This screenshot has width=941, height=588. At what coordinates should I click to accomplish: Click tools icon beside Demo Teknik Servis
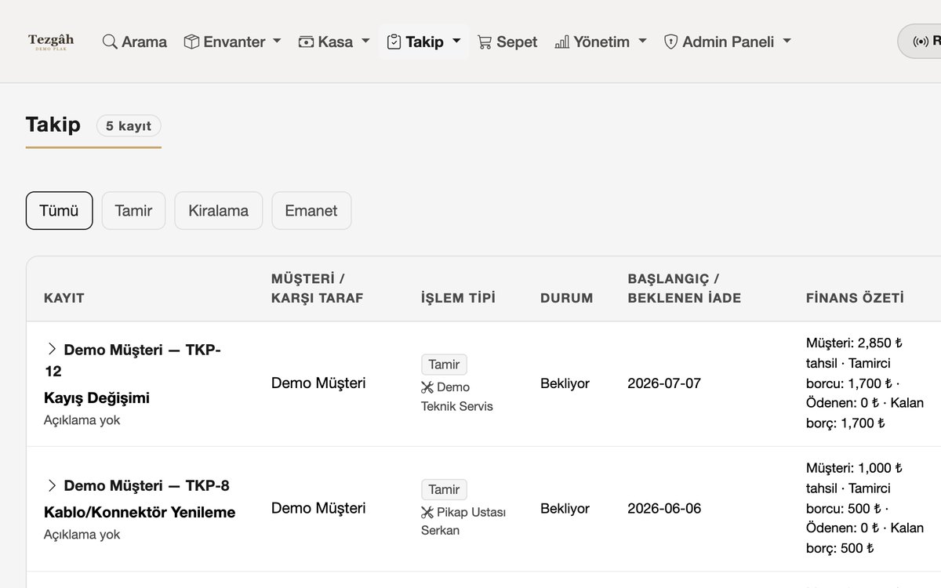click(x=427, y=387)
